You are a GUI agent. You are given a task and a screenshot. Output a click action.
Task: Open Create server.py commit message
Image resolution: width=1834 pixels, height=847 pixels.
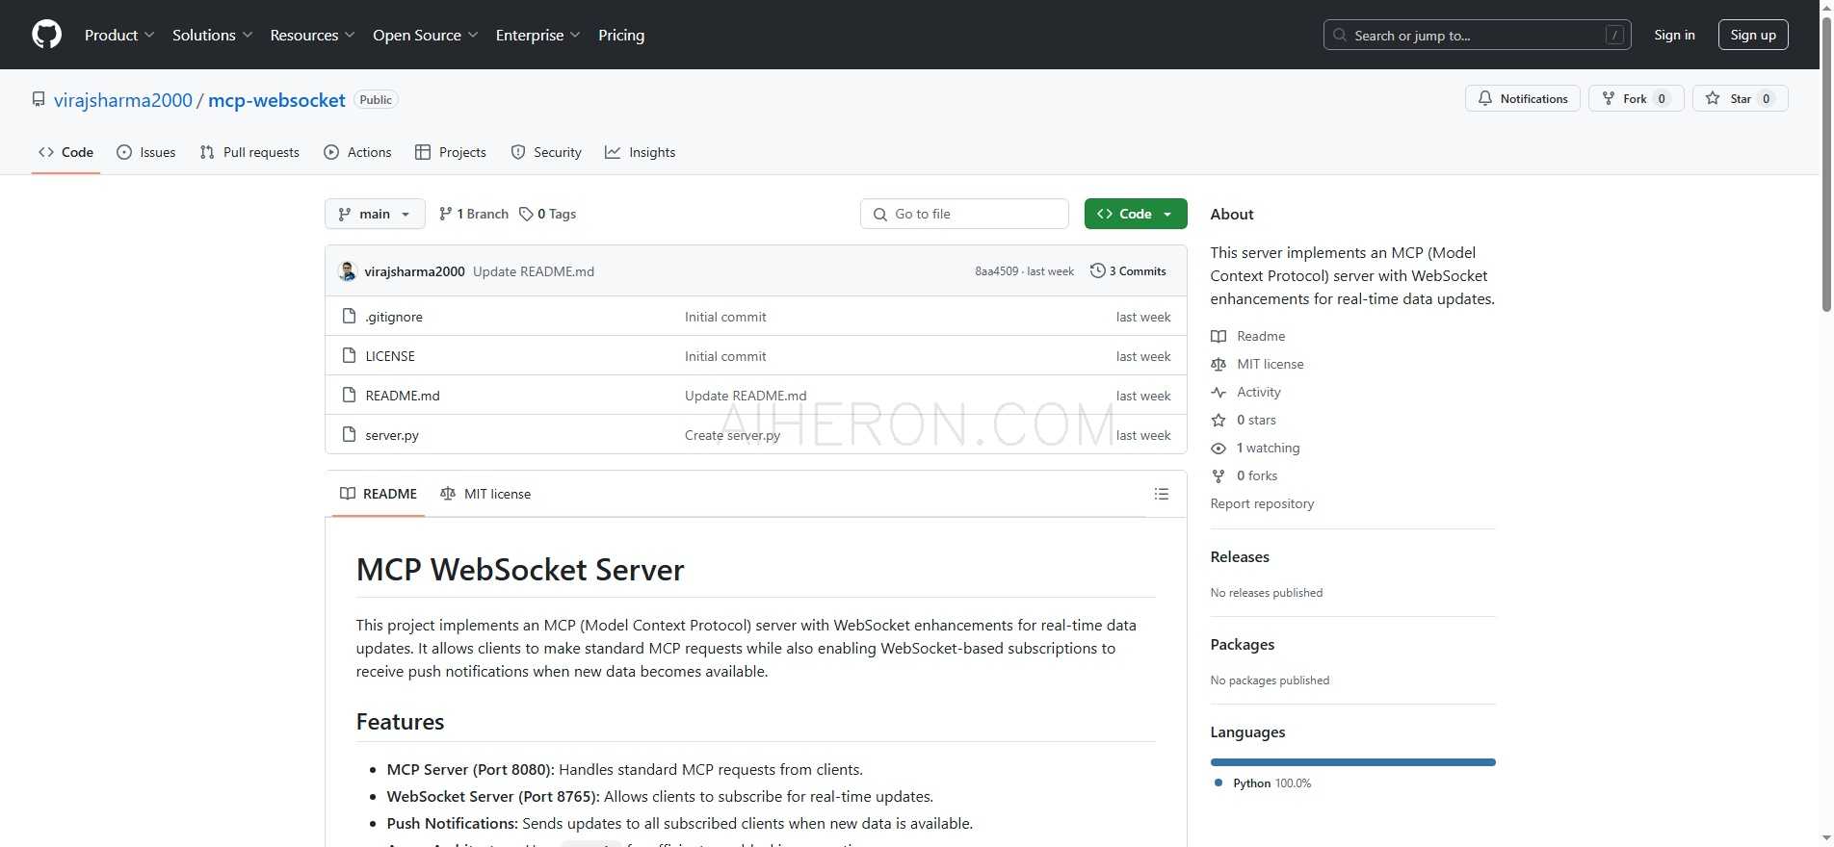click(x=732, y=435)
